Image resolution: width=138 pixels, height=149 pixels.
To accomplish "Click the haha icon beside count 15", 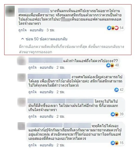I will pos(116,143).
